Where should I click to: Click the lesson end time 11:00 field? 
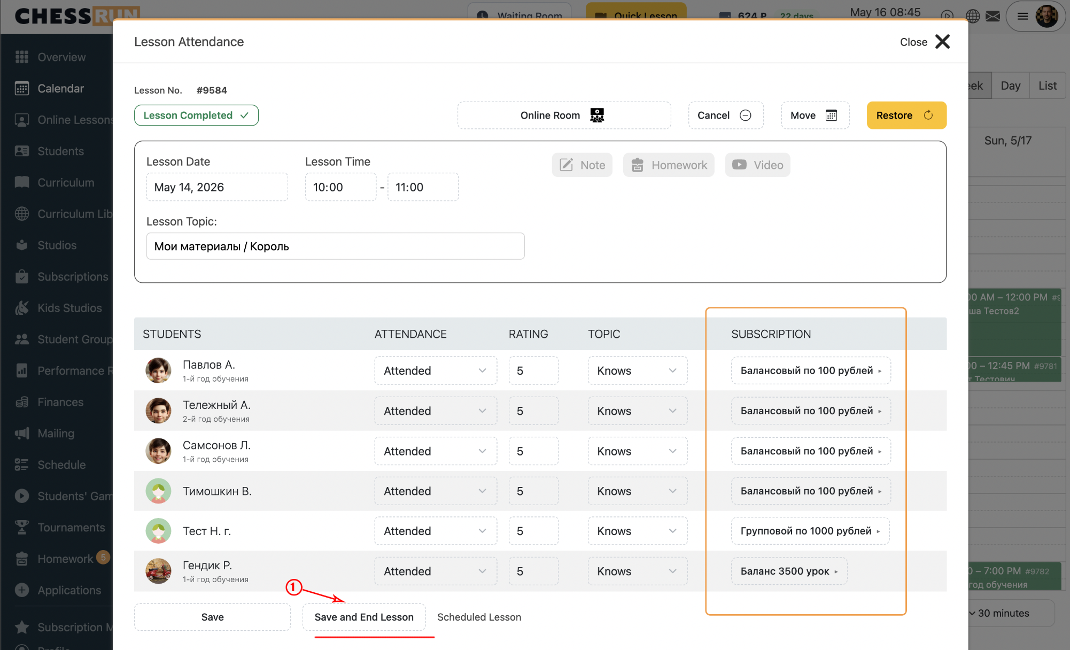tap(423, 187)
